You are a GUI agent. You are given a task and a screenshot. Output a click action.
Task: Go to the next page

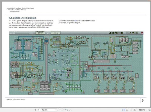click(59, 110)
